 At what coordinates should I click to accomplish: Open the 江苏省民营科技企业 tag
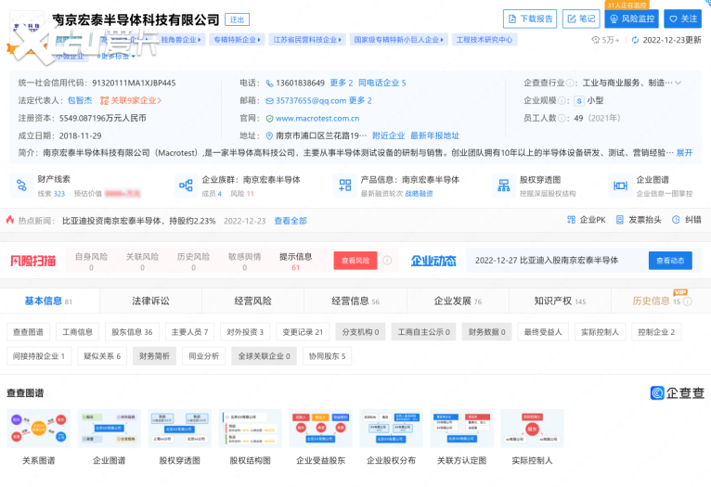(x=307, y=39)
